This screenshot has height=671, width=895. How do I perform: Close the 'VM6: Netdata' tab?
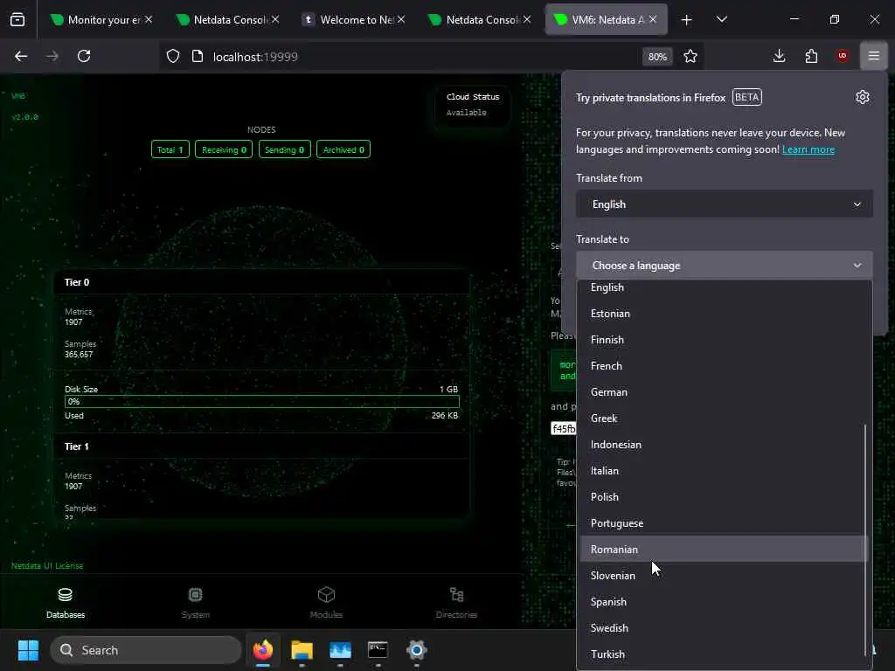(x=653, y=19)
